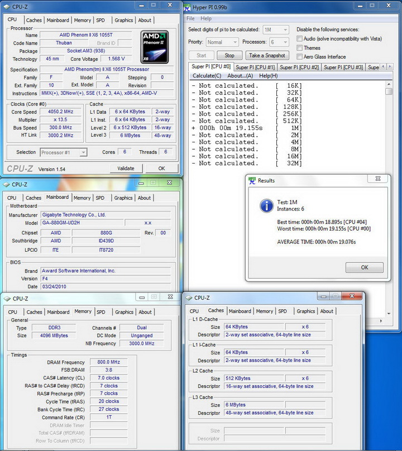
Task: Click NB Frequency 3000.0 MHz value
Action: point(142,343)
